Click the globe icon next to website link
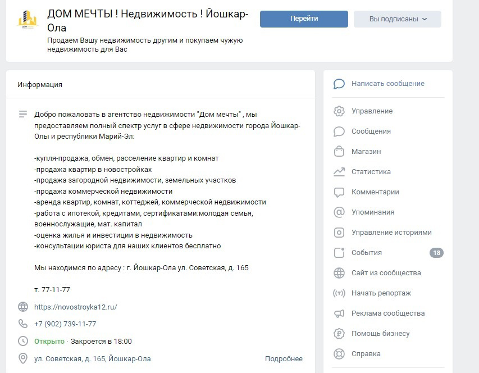The width and height of the screenshot is (479, 373). 23,307
